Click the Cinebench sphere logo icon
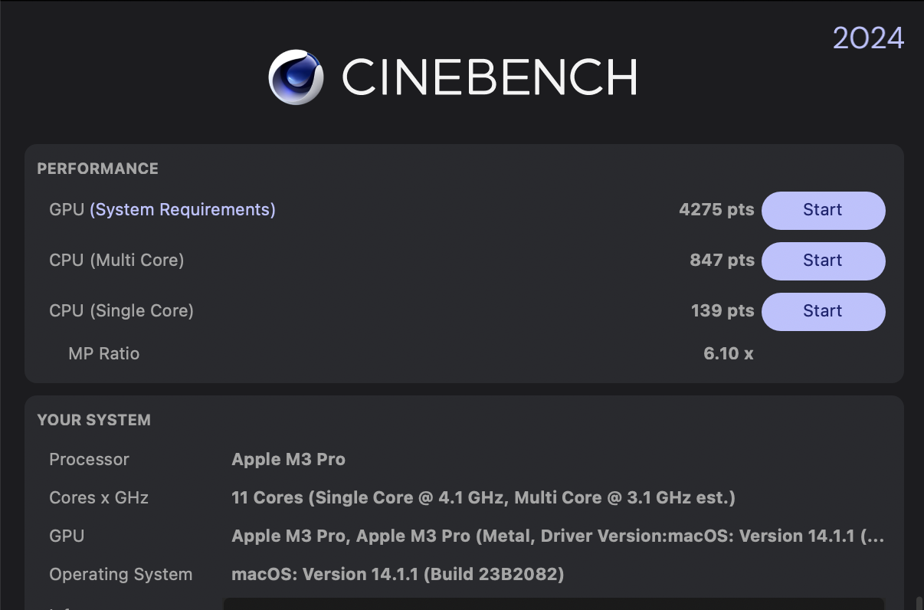The width and height of the screenshot is (924, 610). tap(296, 77)
